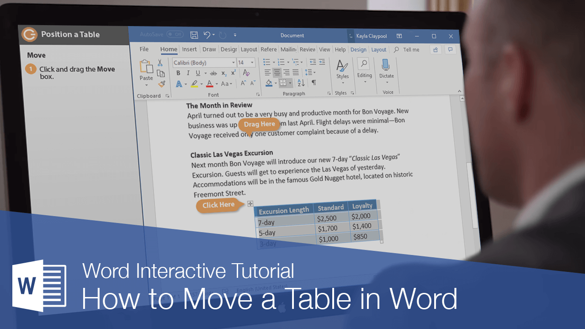Enable strikethrough formatting
Screen dimensions: 585x329
point(213,73)
